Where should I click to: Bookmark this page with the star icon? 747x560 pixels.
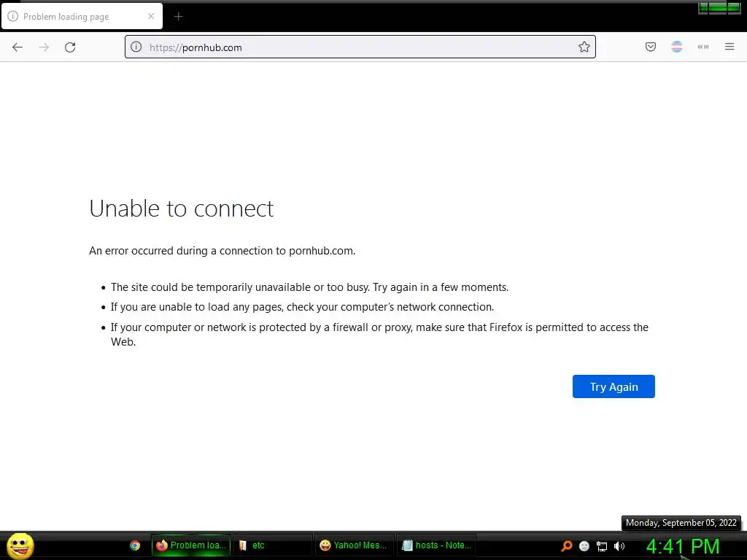click(x=584, y=47)
